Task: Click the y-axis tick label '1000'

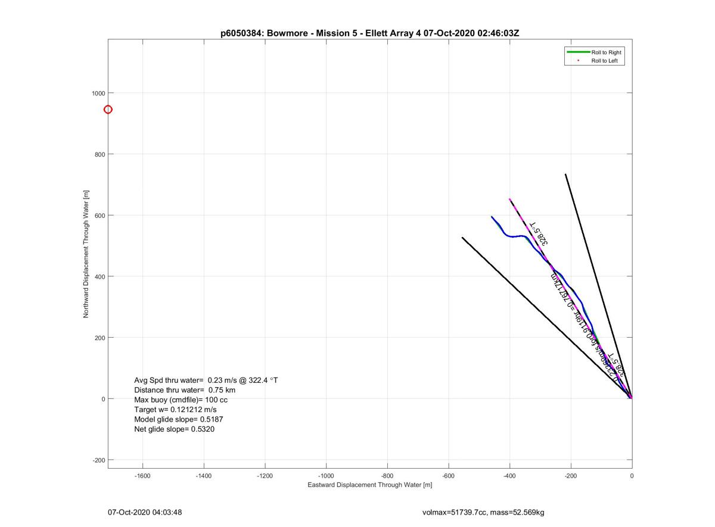Action: [x=98, y=93]
